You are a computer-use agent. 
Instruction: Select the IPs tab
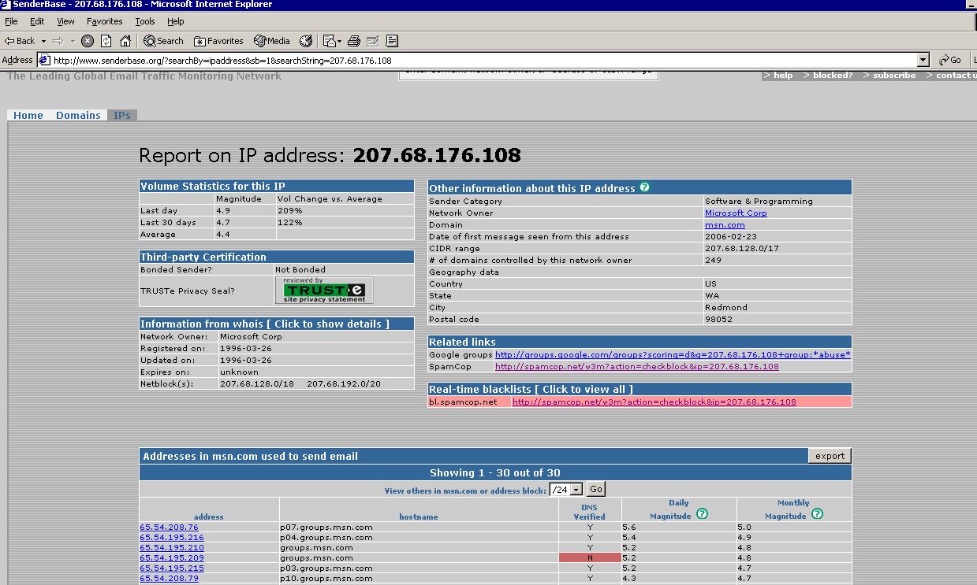tap(122, 115)
